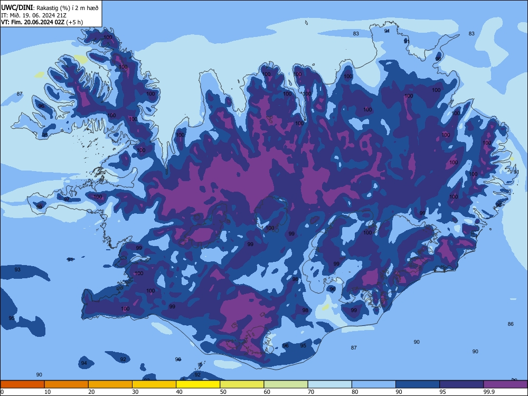
Task: Choose the golden 30–40 legend swatch
Action: (154, 384)
